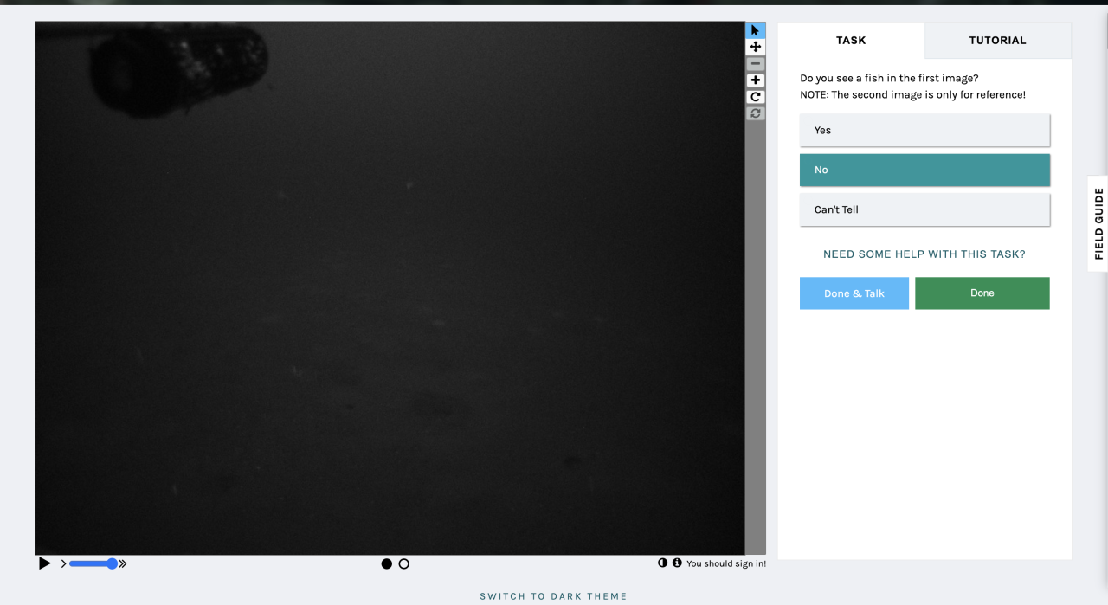
Task: Show the first image frame dot
Action: tap(387, 564)
